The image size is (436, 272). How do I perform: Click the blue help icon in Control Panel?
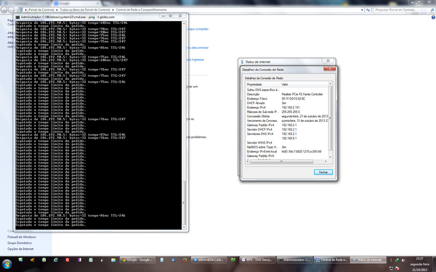433,17
